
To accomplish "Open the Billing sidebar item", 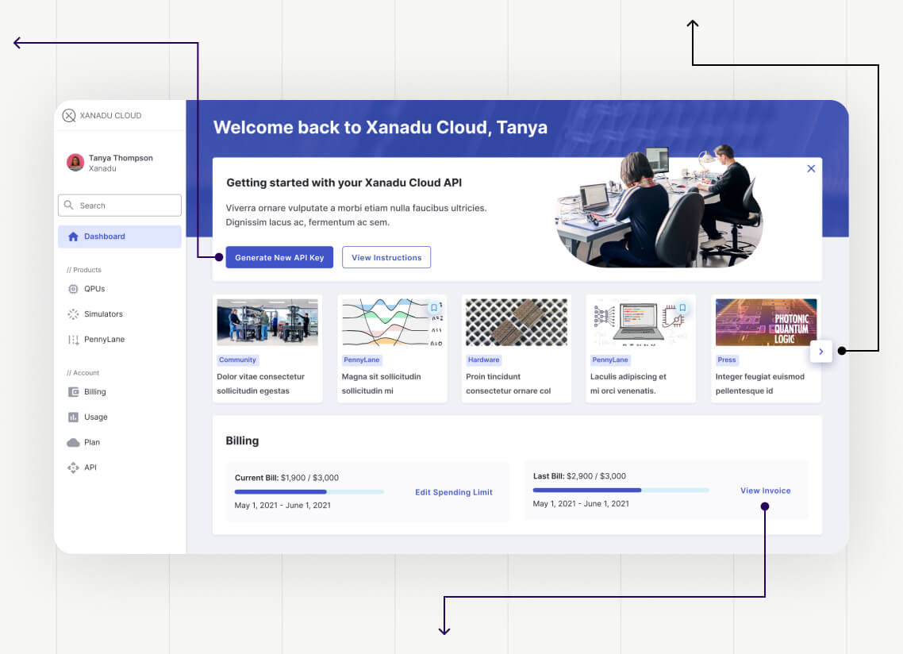I will tap(95, 392).
